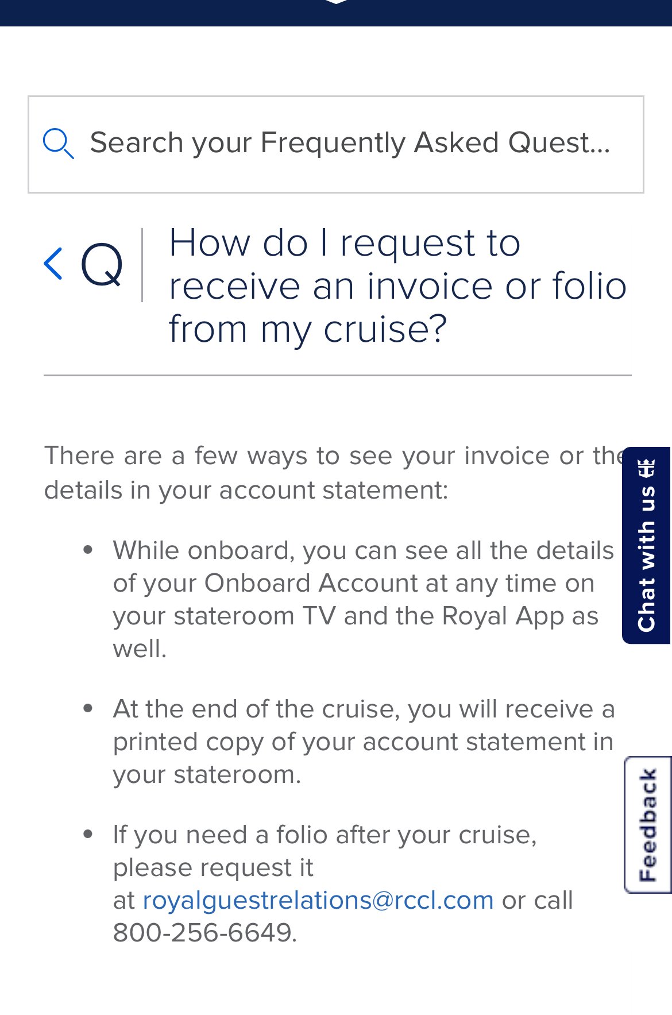
Task: Select the invoice or folio question heading
Action: click(397, 285)
